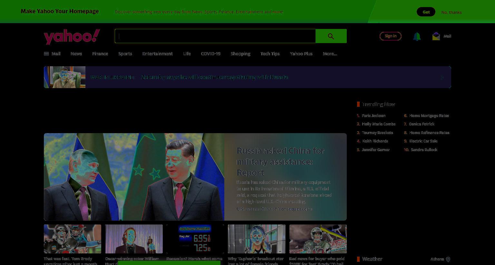Click inside the Yahoo search box

[x=215, y=36]
